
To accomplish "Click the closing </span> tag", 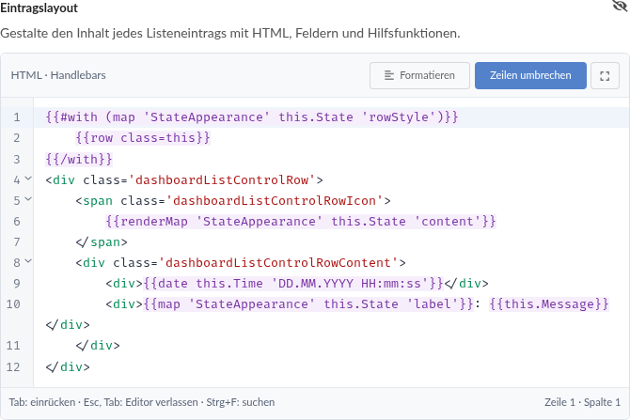I will coord(102,242).
